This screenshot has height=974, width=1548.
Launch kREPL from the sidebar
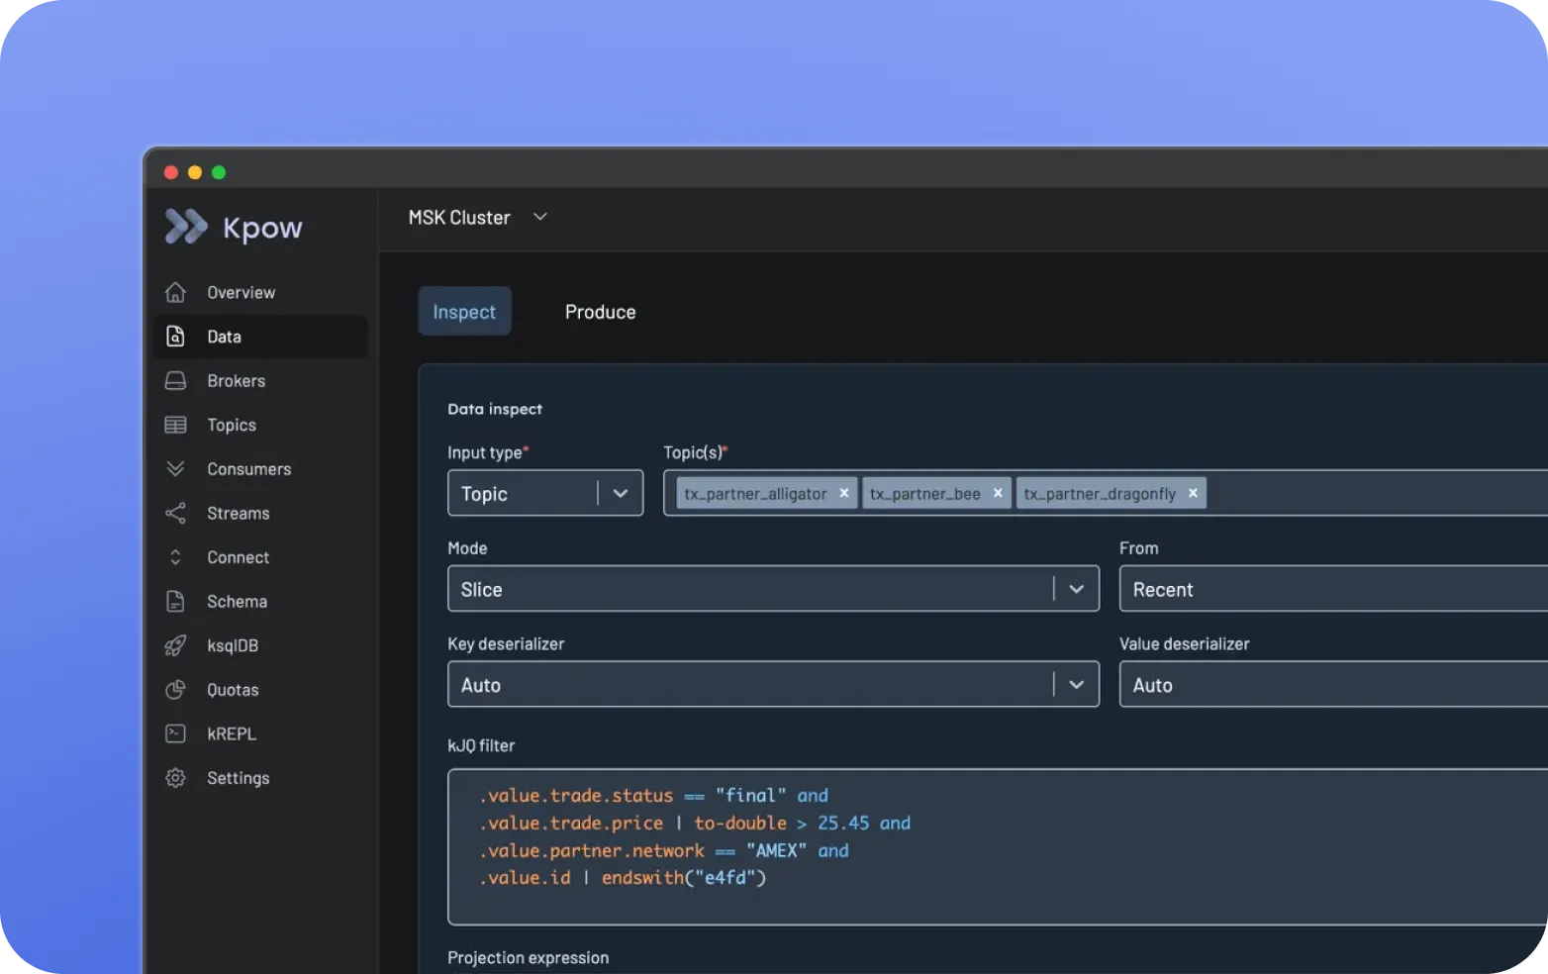261,733
